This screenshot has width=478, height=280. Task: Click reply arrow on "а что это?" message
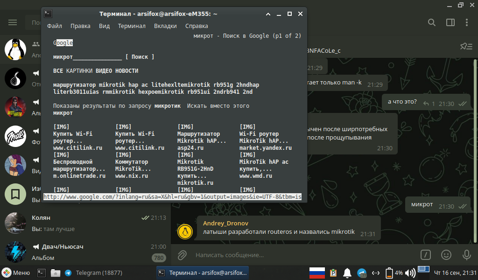pyautogui.click(x=426, y=104)
